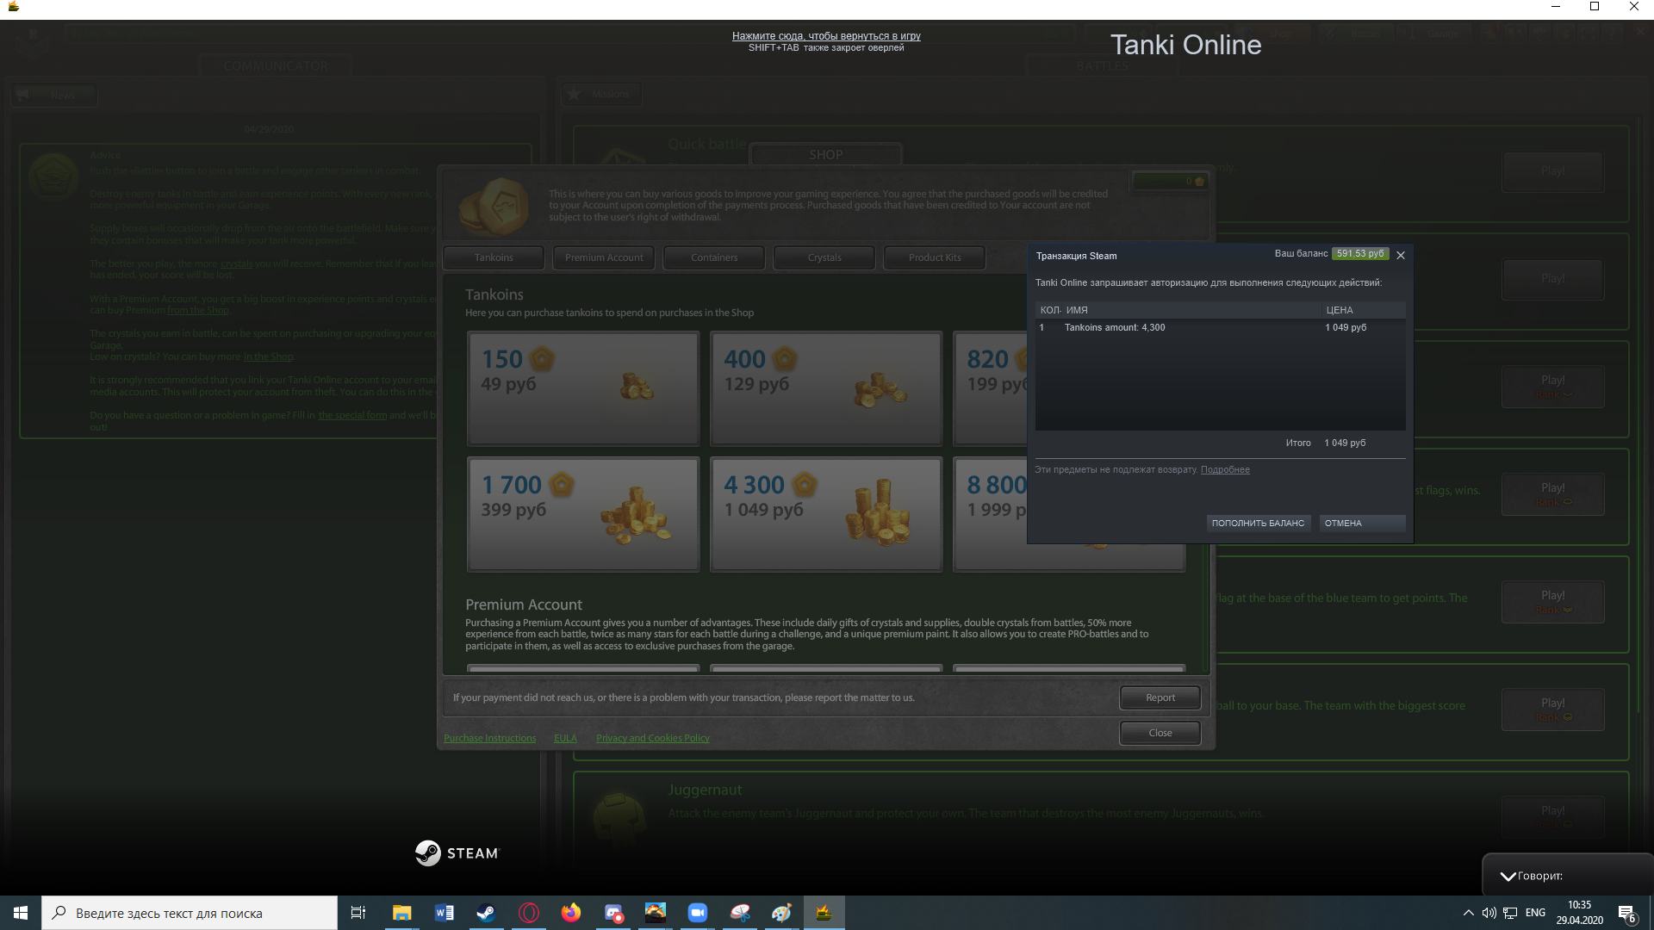Click the tankoin balance counter in shop header

pos(1170,182)
